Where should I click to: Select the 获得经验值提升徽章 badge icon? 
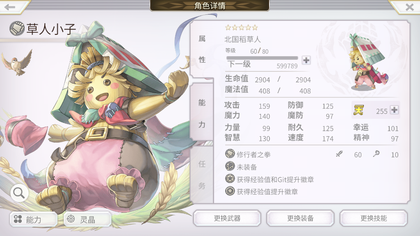pyautogui.click(x=230, y=191)
